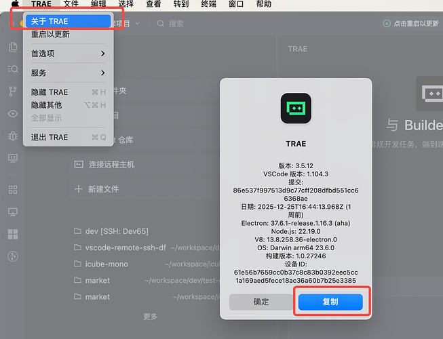
Task: Click the TRAE app icon in dialog
Action: pos(296,108)
